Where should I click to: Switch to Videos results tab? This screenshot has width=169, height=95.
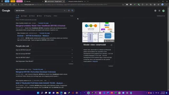(32, 16)
